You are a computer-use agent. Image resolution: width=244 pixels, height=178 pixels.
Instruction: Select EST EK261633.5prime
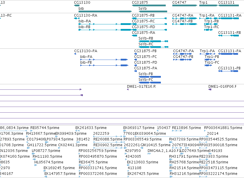77,131
